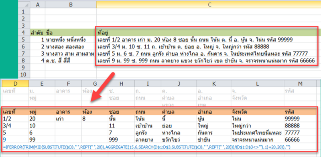Select cell with ด.ช. สี่ สี่สี่
Screen dimensions: 321x157
pyautogui.click(x=71, y=61)
